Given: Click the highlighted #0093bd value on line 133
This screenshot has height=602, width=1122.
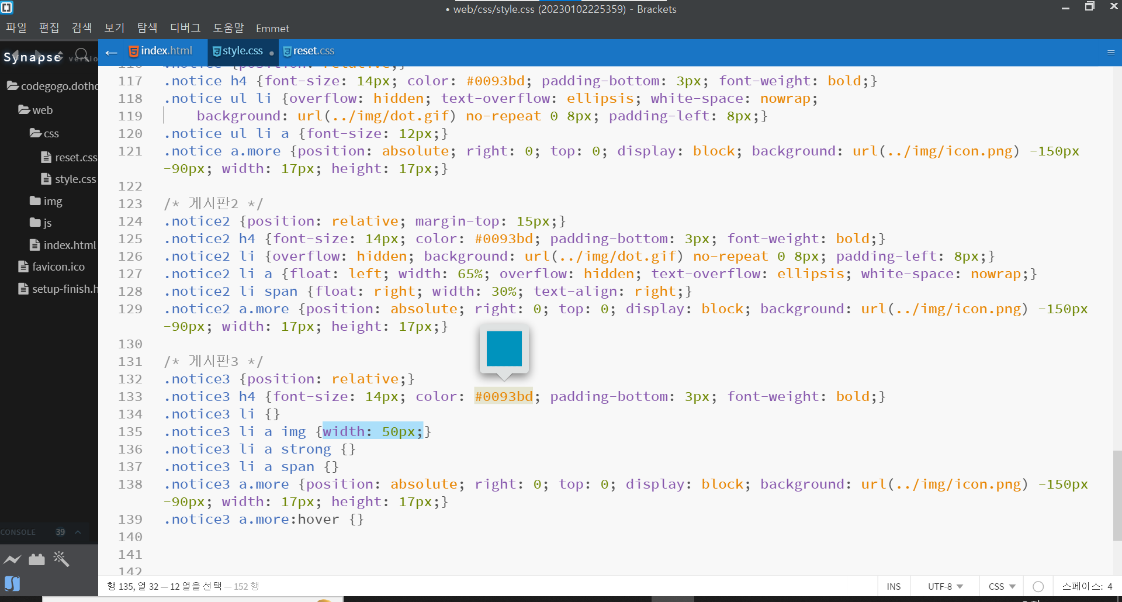Looking at the screenshot, I should 504,396.
